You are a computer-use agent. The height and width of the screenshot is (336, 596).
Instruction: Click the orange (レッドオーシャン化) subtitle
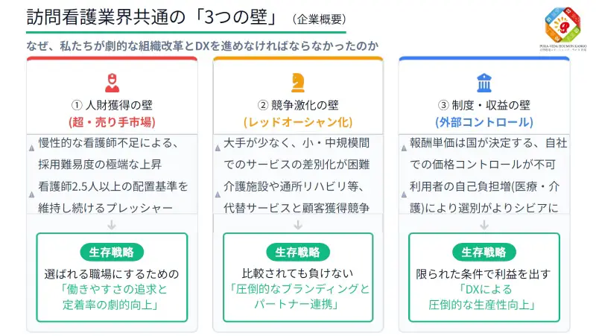point(298,122)
